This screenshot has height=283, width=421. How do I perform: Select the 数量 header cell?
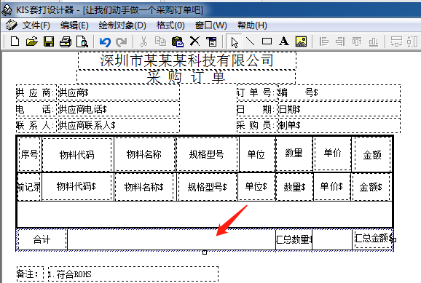coord(294,154)
